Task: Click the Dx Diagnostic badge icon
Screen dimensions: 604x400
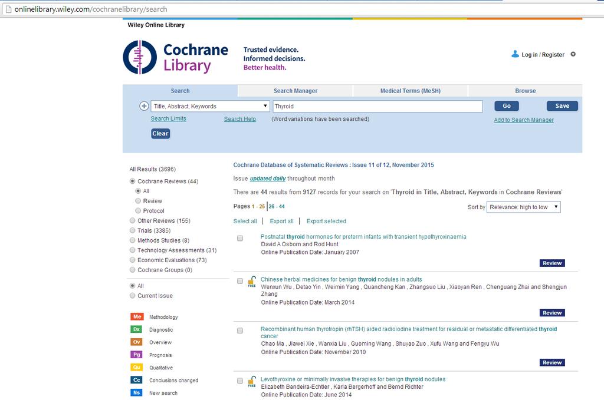Action: click(137, 329)
